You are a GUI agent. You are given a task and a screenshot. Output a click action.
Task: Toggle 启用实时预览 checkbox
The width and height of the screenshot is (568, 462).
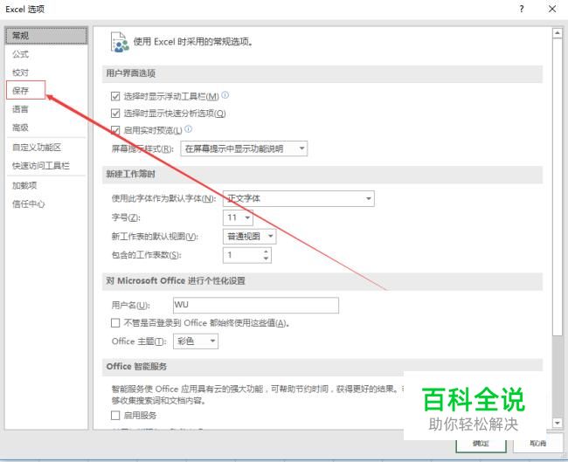115,130
